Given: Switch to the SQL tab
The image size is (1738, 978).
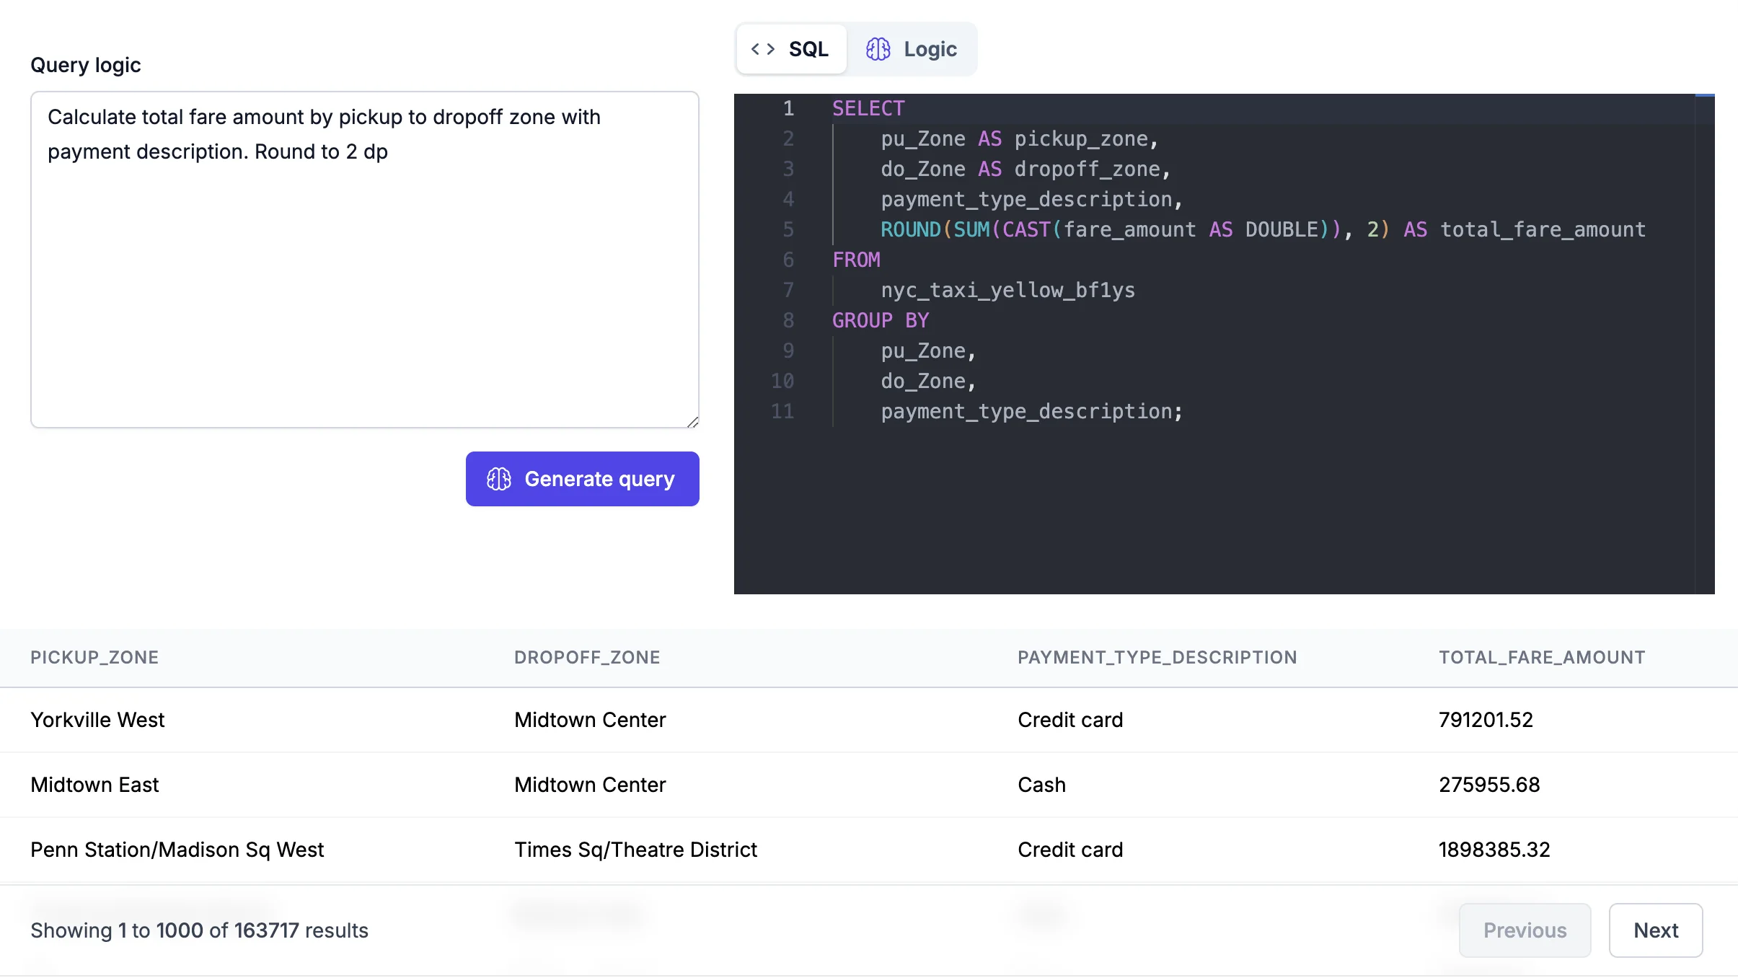Looking at the screenshot, I should click(791, 49).
